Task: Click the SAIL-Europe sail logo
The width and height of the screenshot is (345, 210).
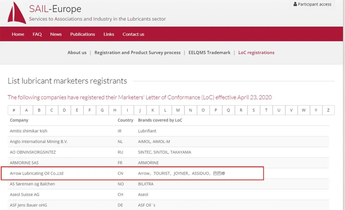Action: (17, 12)
